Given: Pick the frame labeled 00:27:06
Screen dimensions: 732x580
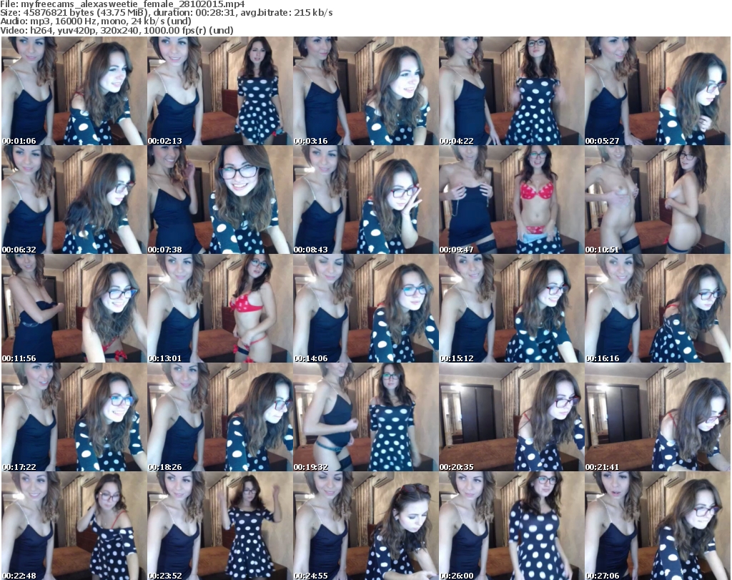Looking at the screenshot, I should pyautogui.click(x=658, y=526).
